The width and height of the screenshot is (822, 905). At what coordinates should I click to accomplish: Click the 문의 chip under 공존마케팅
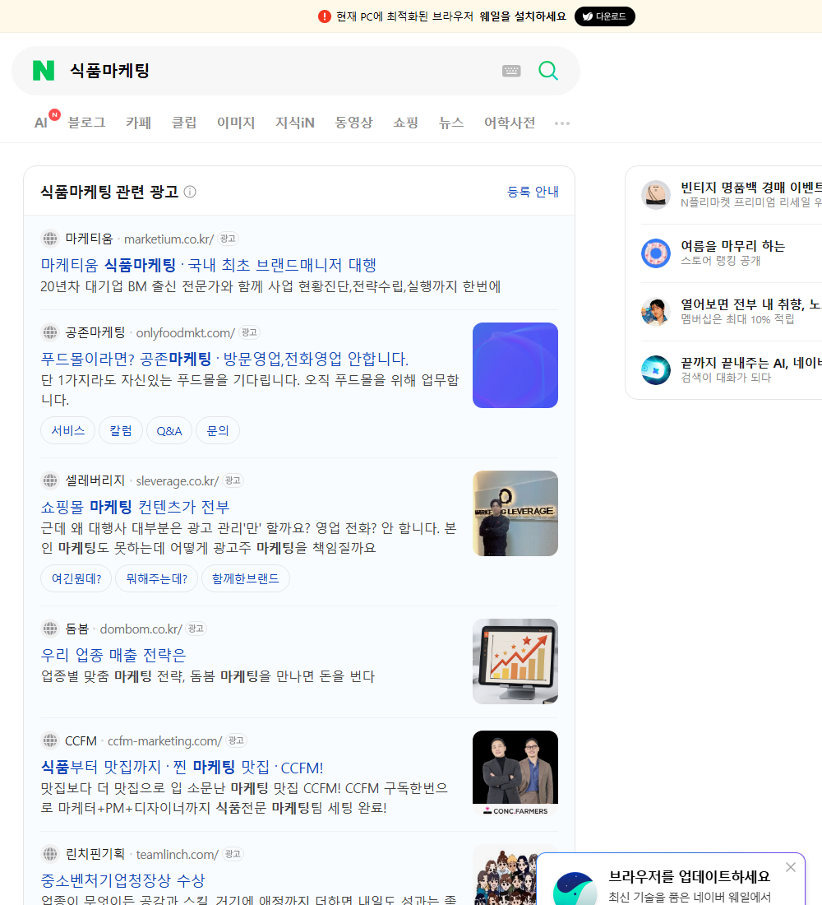[x=218, y=430]
